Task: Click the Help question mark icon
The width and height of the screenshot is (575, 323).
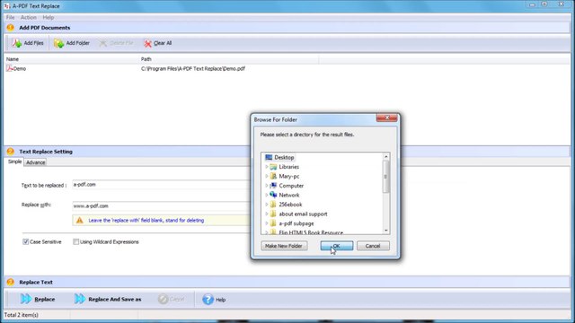Action: (208, 299)
